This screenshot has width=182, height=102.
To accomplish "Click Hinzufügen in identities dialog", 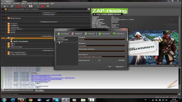I will (63, 34).
